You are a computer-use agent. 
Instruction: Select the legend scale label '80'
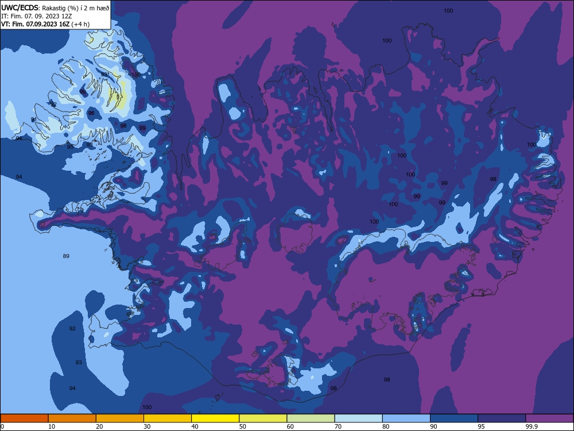click(386, 426)
